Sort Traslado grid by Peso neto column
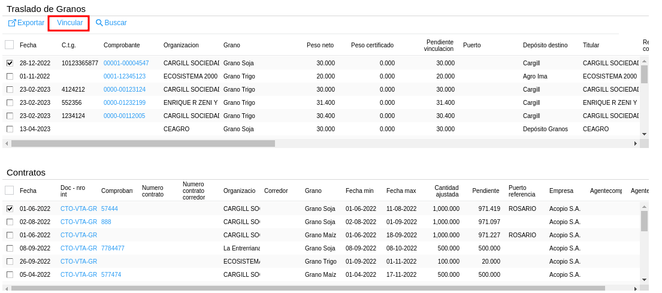662x293 pixels. coord(320,45)
